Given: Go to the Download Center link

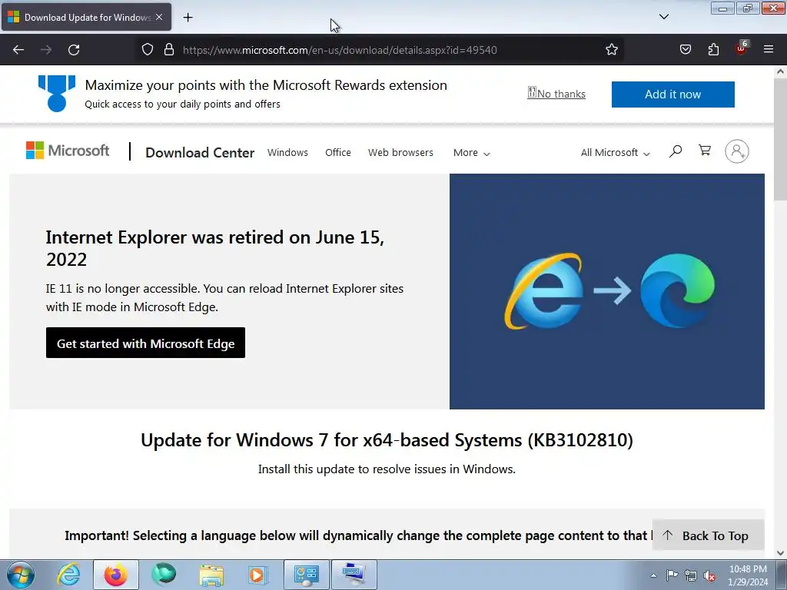Looking at the screenshot, I should [x=200, y=153].
